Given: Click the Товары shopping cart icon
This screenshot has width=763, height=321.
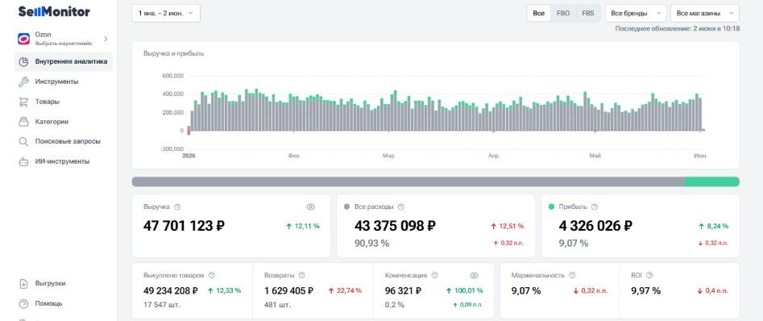Looking at the screenshot, I should pos(23,102).
